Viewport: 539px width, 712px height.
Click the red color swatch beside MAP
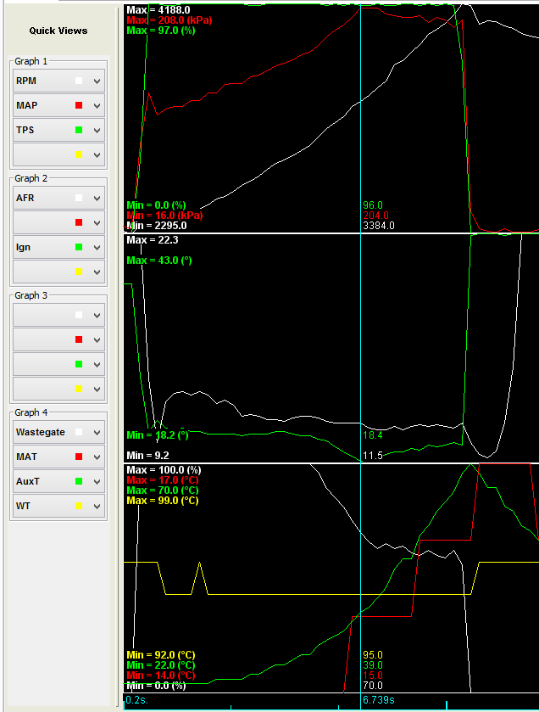pyautogui.click(x=79, y=105)
